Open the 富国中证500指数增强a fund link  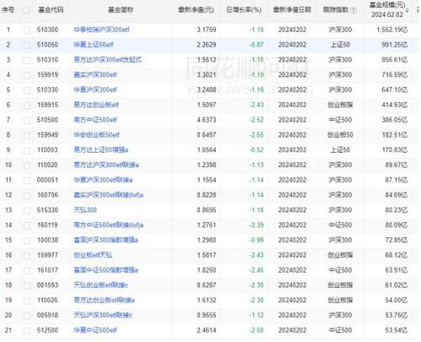coord(105,270)
